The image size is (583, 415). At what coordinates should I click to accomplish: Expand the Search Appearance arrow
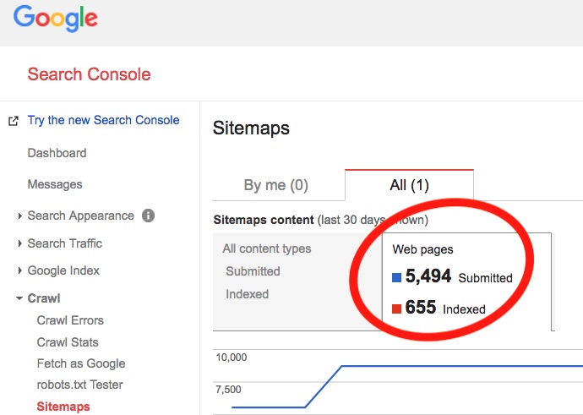(x=19, y=216)
